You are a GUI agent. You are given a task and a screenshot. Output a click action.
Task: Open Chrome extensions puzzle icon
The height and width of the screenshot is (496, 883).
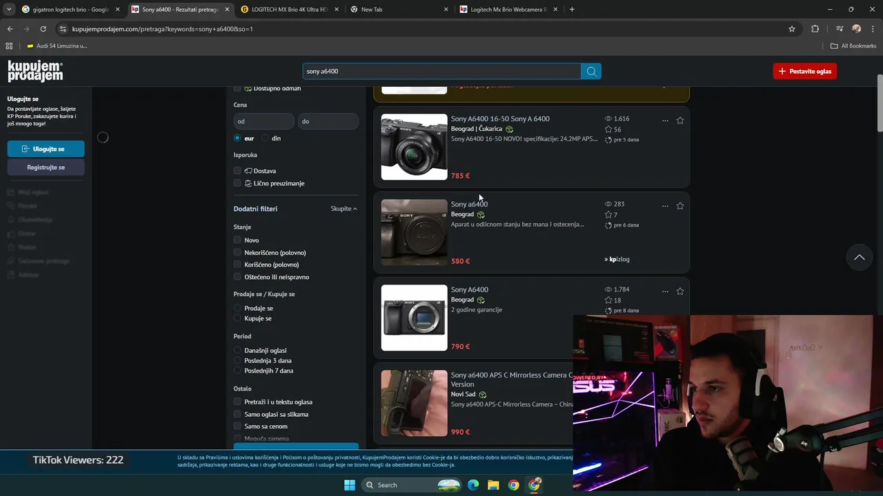(x=815, y=29)
